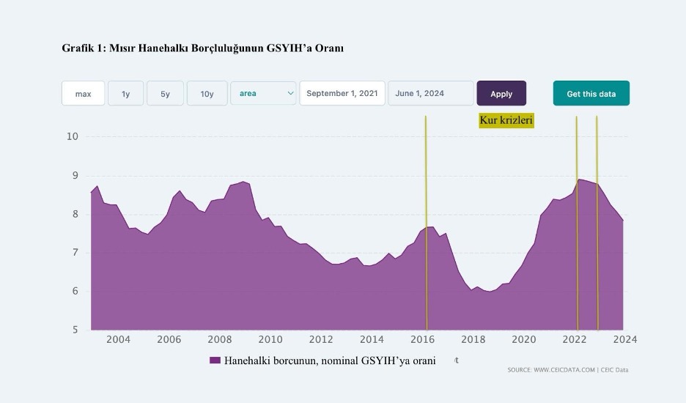Click the 2004 x-axis label
This screenshot has height=403, width=686.
118,340
